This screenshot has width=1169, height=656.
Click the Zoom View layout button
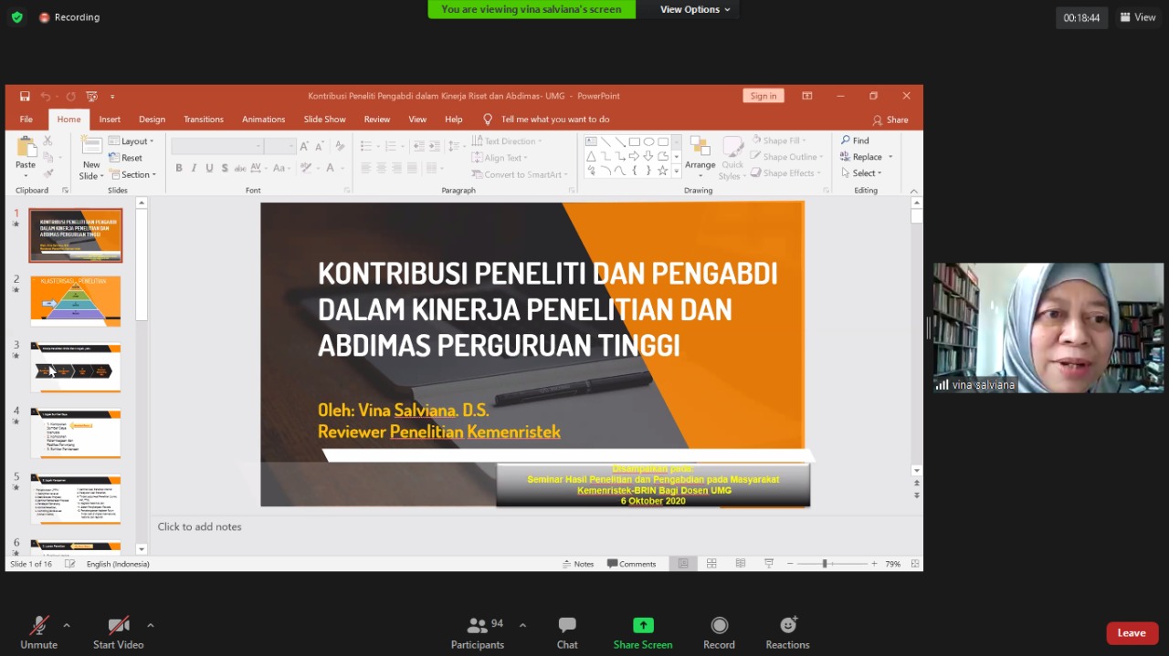tap(1138, 17)
